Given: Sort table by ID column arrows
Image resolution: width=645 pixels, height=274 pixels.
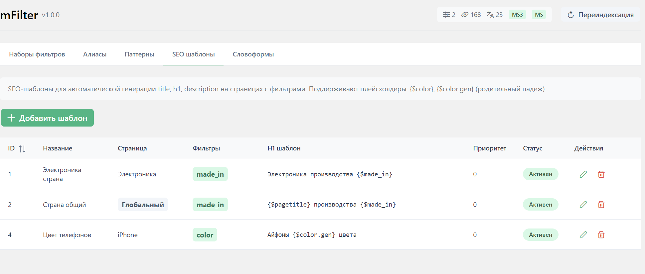Looking at the screenshot, I should coord(22,149).
